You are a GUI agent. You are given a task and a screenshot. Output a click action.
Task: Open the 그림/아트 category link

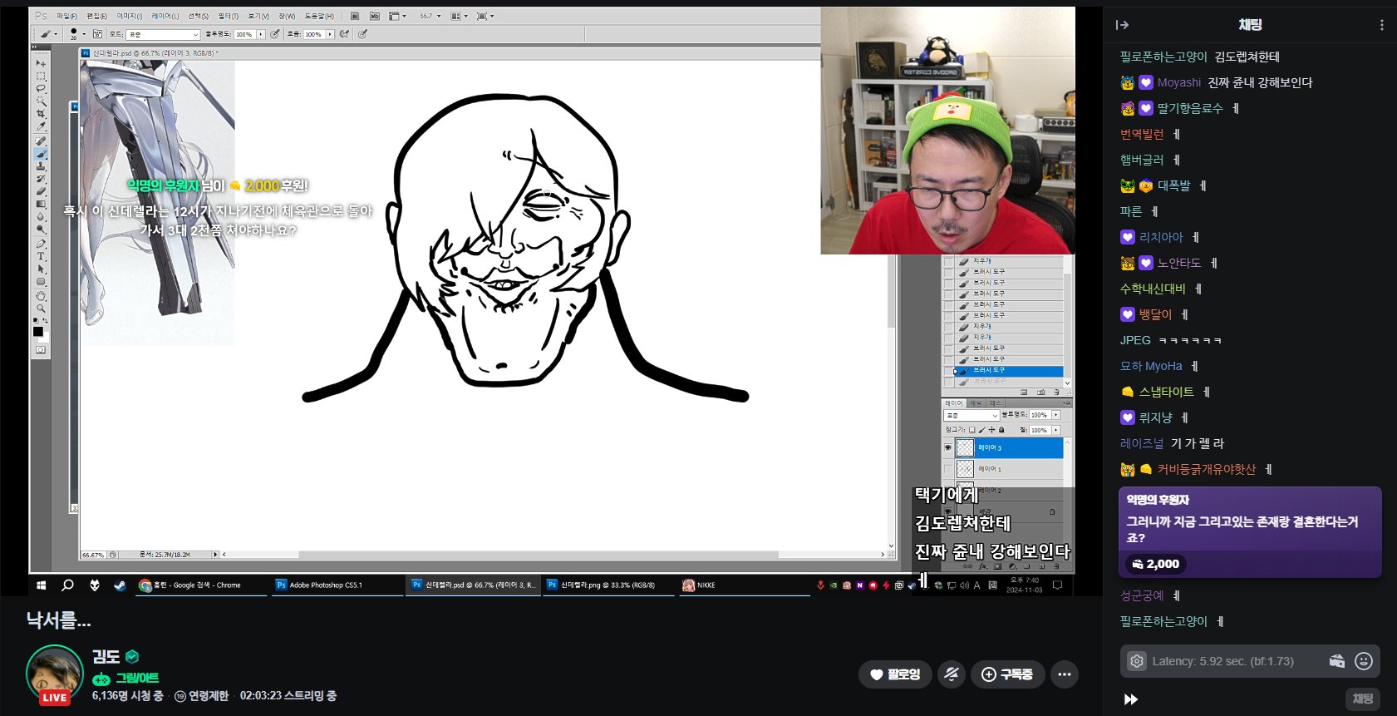click(137, 679)
